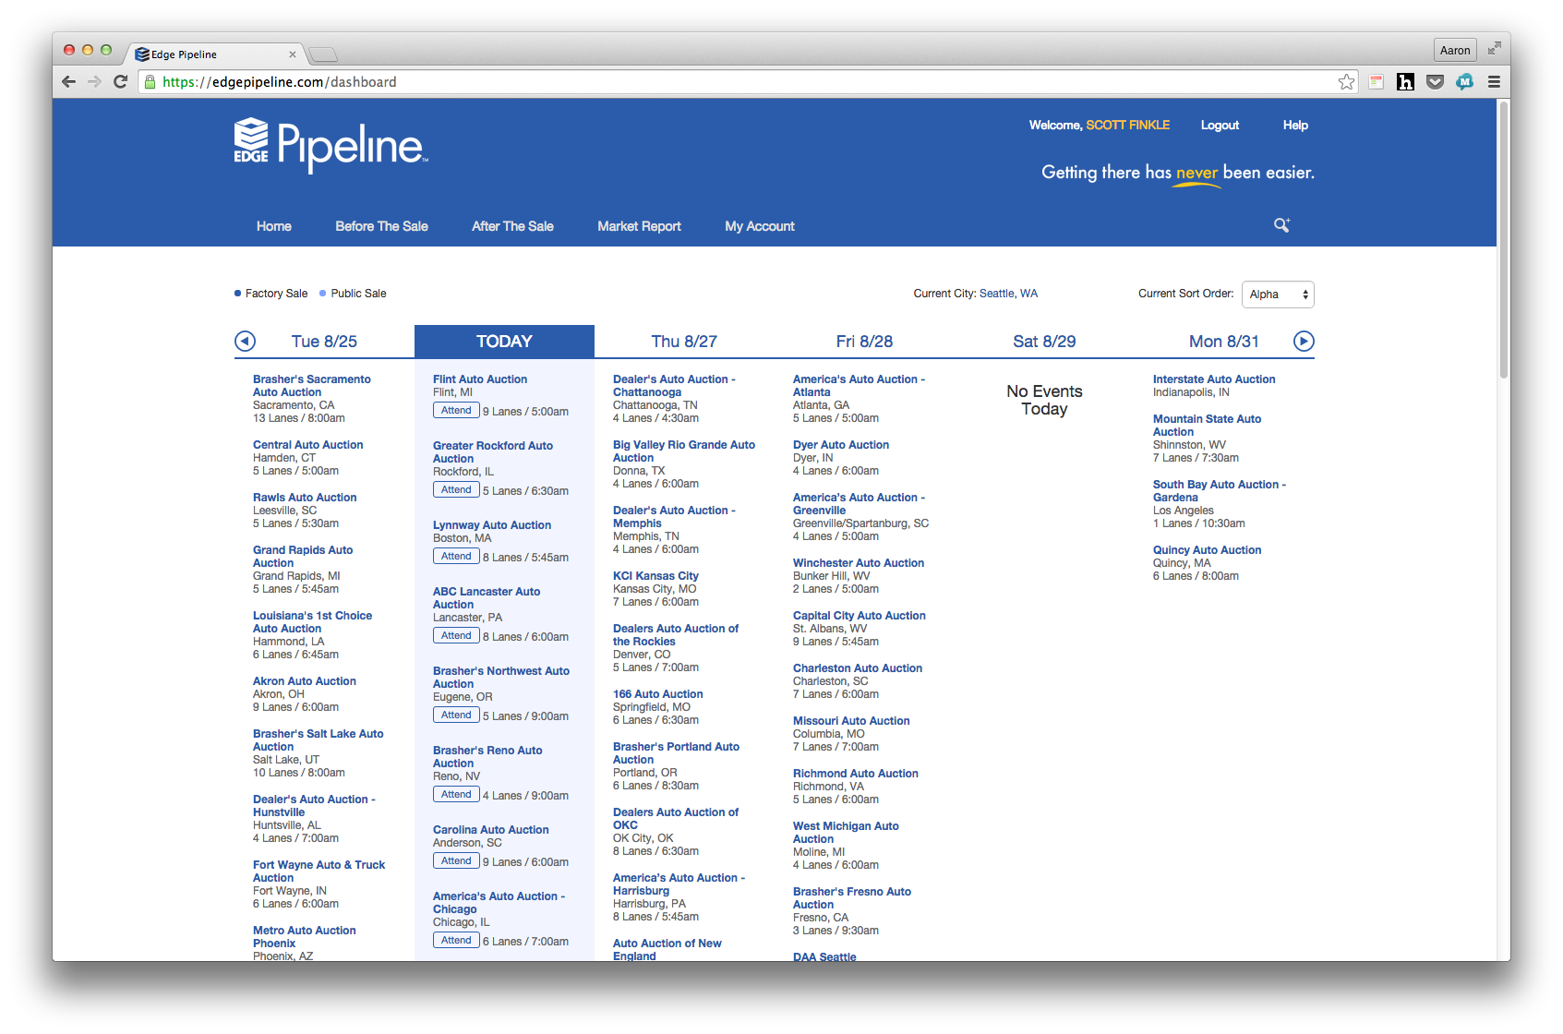Go to previous day with left arrow circle
1563x1034 pixels.
click(x=245, y=342)
